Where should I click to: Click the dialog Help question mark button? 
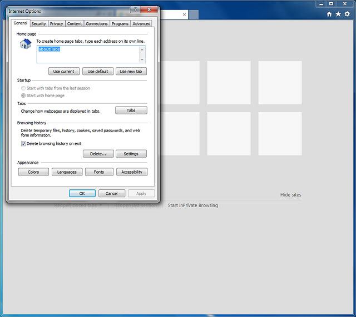coord(135,10)
